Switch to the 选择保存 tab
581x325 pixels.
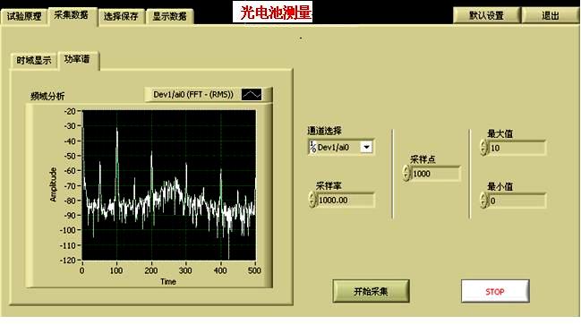click(121, 16)
